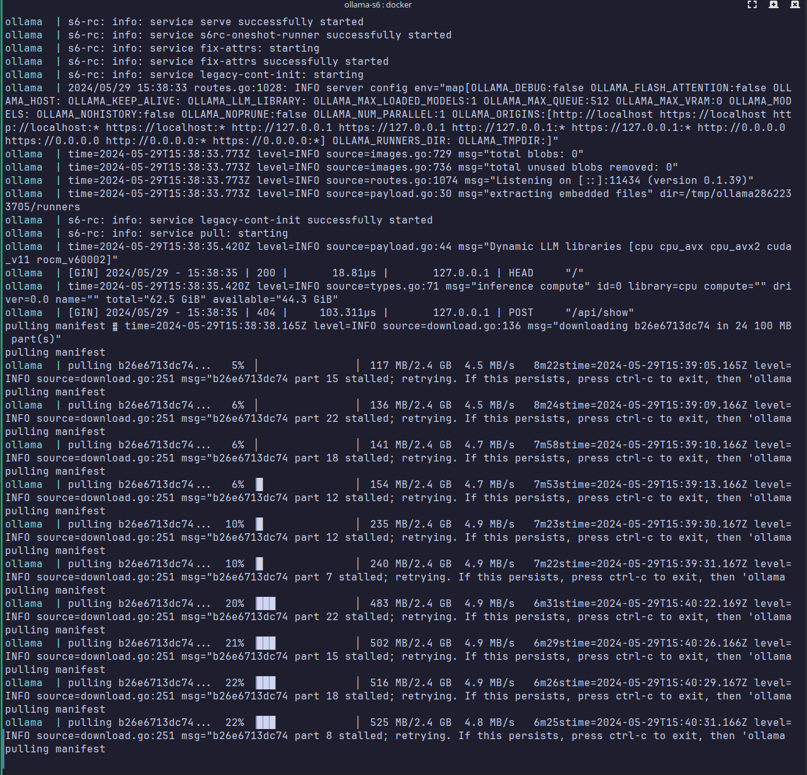807x775 pixels.
Task: Click the "downloading b26e6713dc74" message
Action: [635, 326]
